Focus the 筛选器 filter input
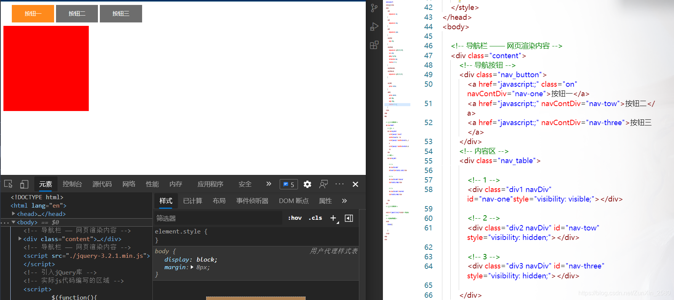The width and height of the screenshot is (674, 300). 218,218
